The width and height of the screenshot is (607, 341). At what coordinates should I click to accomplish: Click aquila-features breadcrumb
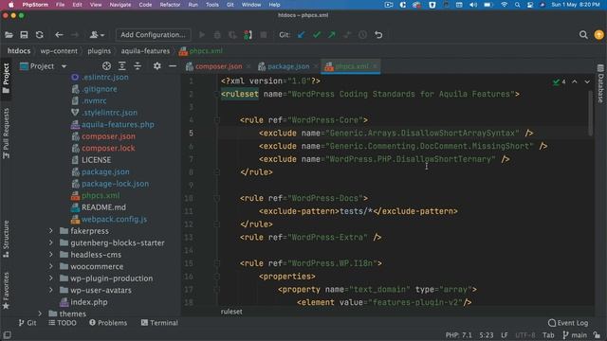[145, 51]
